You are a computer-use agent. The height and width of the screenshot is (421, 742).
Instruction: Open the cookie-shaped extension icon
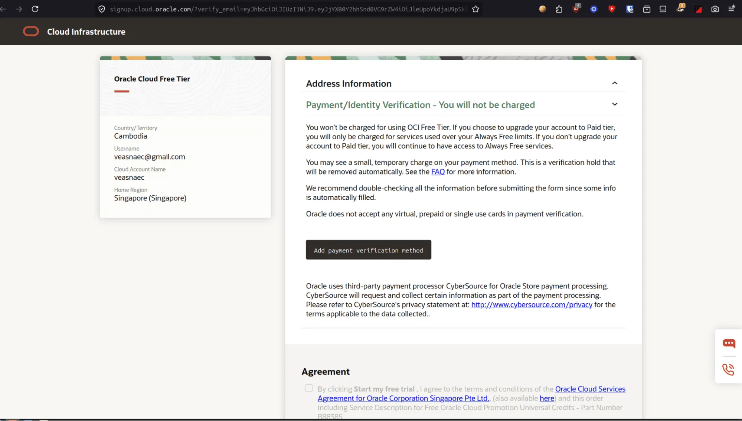tap(542, 9)
